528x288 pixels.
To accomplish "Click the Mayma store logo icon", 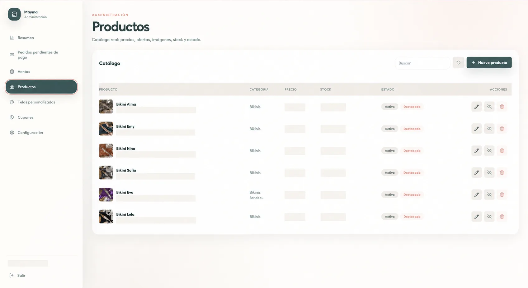I will tap(14, 14).
